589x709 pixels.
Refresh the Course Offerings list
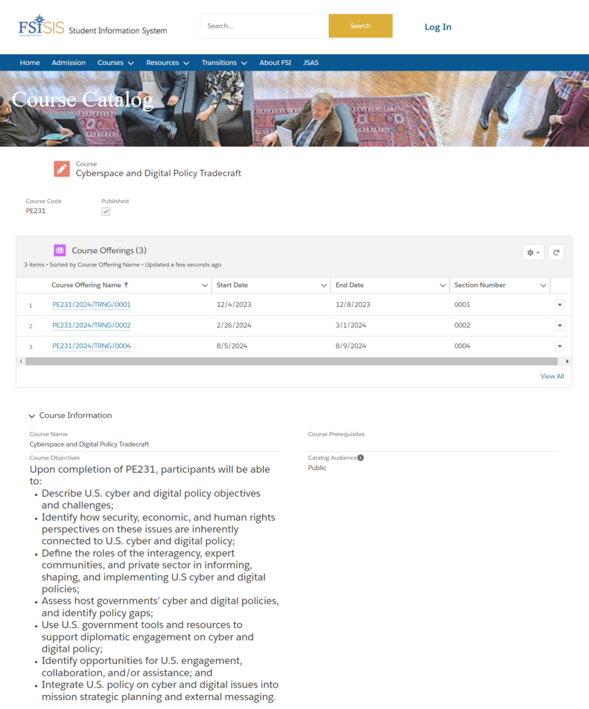pos(556,253)
